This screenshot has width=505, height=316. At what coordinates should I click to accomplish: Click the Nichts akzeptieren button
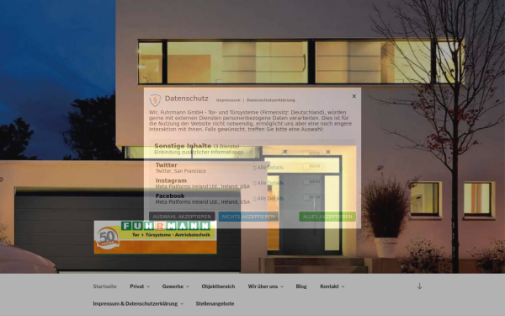click(x=248, y=217)
